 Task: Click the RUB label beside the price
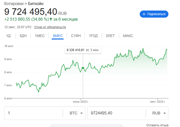[x=62, y=13]
